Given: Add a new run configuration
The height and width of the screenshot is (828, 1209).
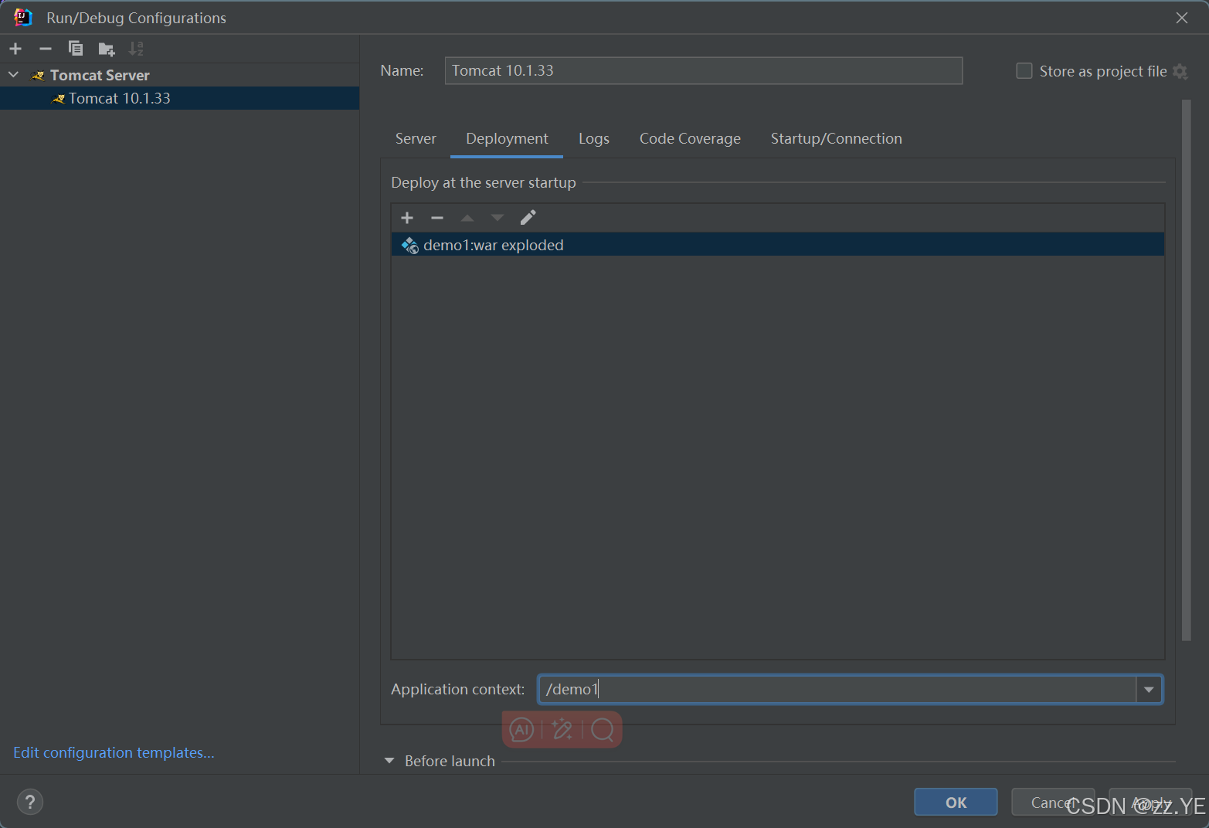Looking at the screenshot, I should pyautogui.click(x=15, y=49).
